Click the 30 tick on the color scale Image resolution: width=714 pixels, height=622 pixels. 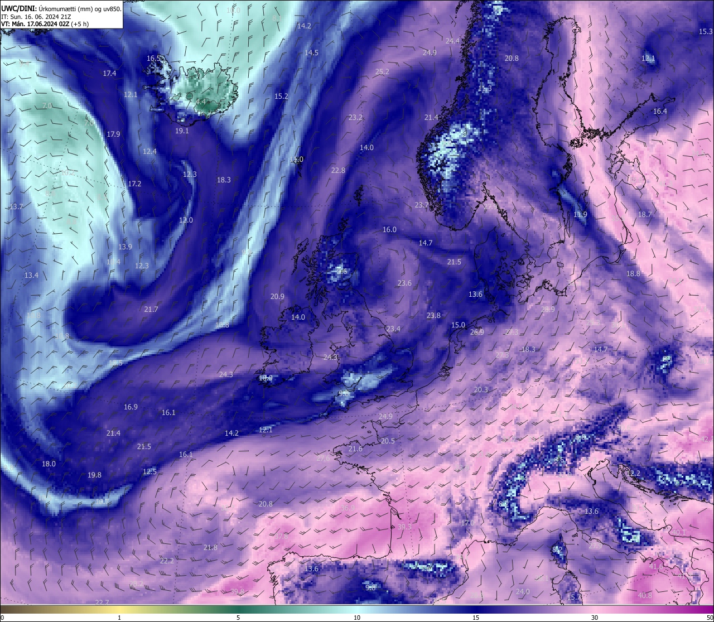[595, 618]
